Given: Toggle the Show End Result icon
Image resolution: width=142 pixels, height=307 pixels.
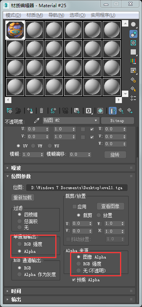Looking at the screenshot, I should click(112, 111).
